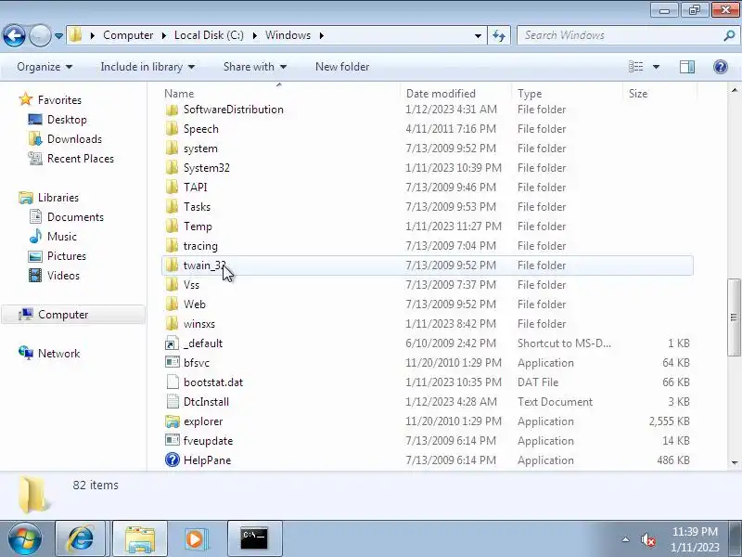Select the TAPI folder row

click(428, 188)
